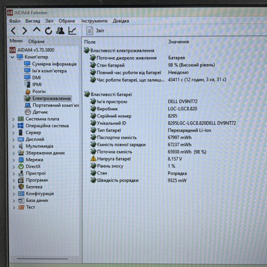The height and width of the screenshot is (267, 267).
Task: Expand the Мультимедіа node
Action: coord(13,146)
